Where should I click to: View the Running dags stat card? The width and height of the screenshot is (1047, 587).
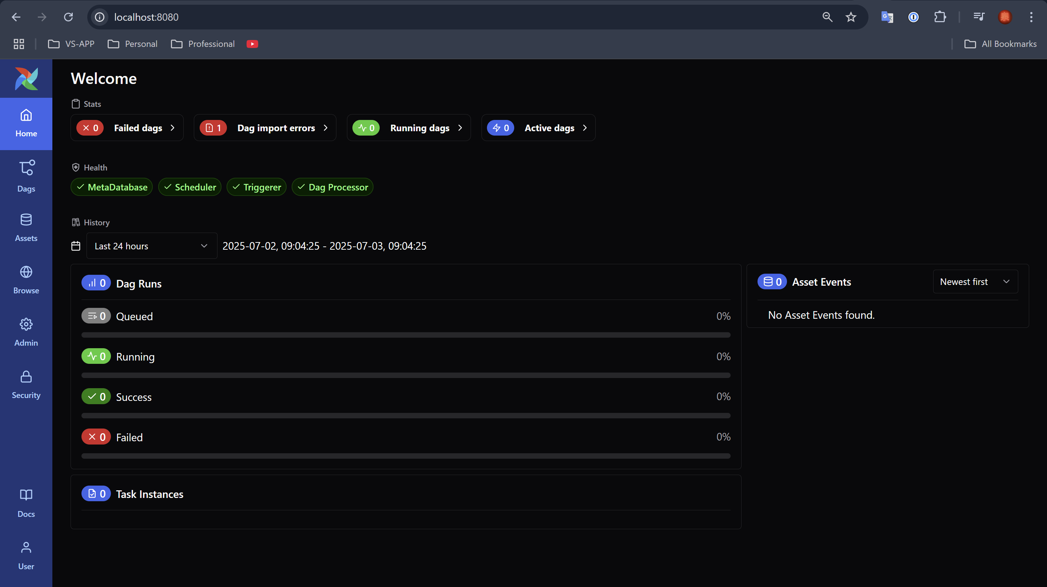tap(409, 128)
